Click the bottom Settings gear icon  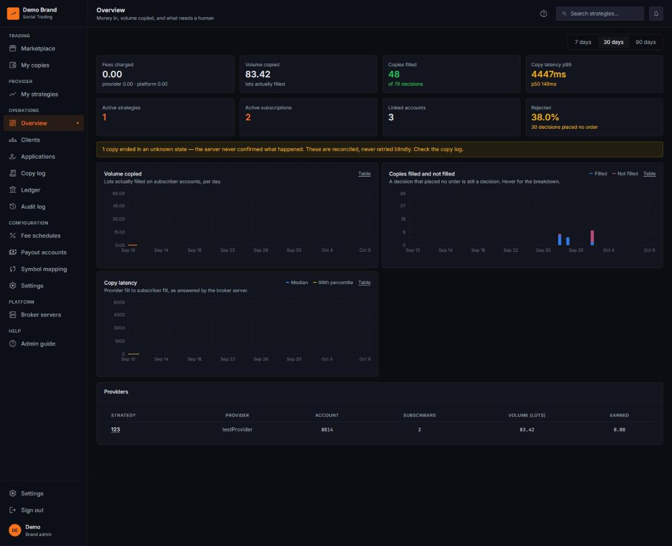(x=13, y=494)
